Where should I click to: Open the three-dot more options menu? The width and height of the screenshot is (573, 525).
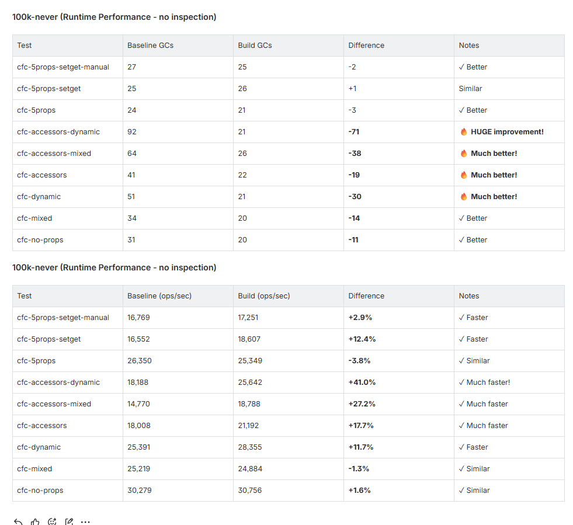pyautogui.click(x=85, y=521)
